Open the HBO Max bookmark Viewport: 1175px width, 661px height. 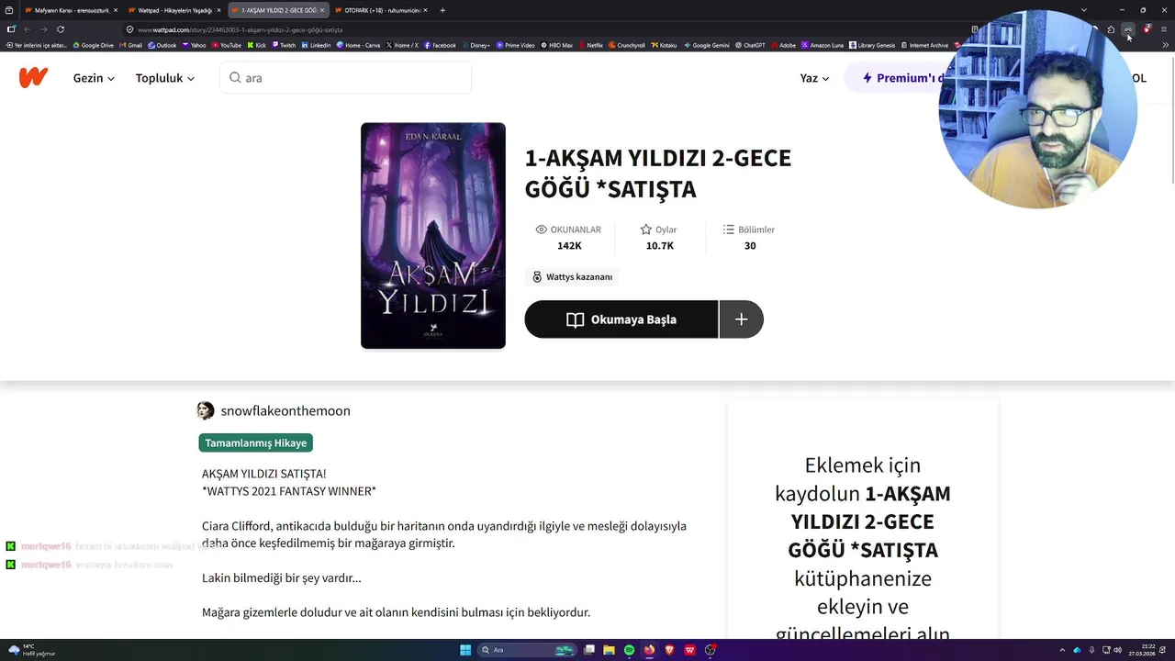tap(557, 45)
